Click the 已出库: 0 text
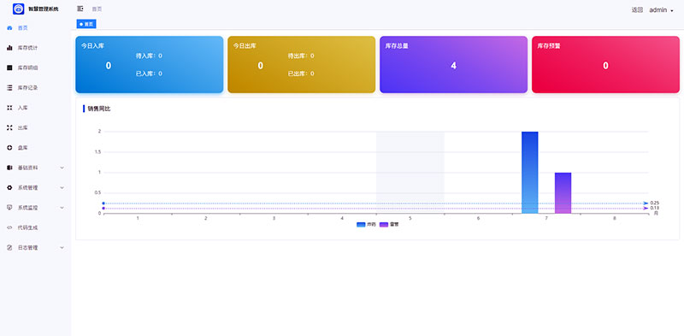Viewport: 684px width, 336px height. (301, 74)
